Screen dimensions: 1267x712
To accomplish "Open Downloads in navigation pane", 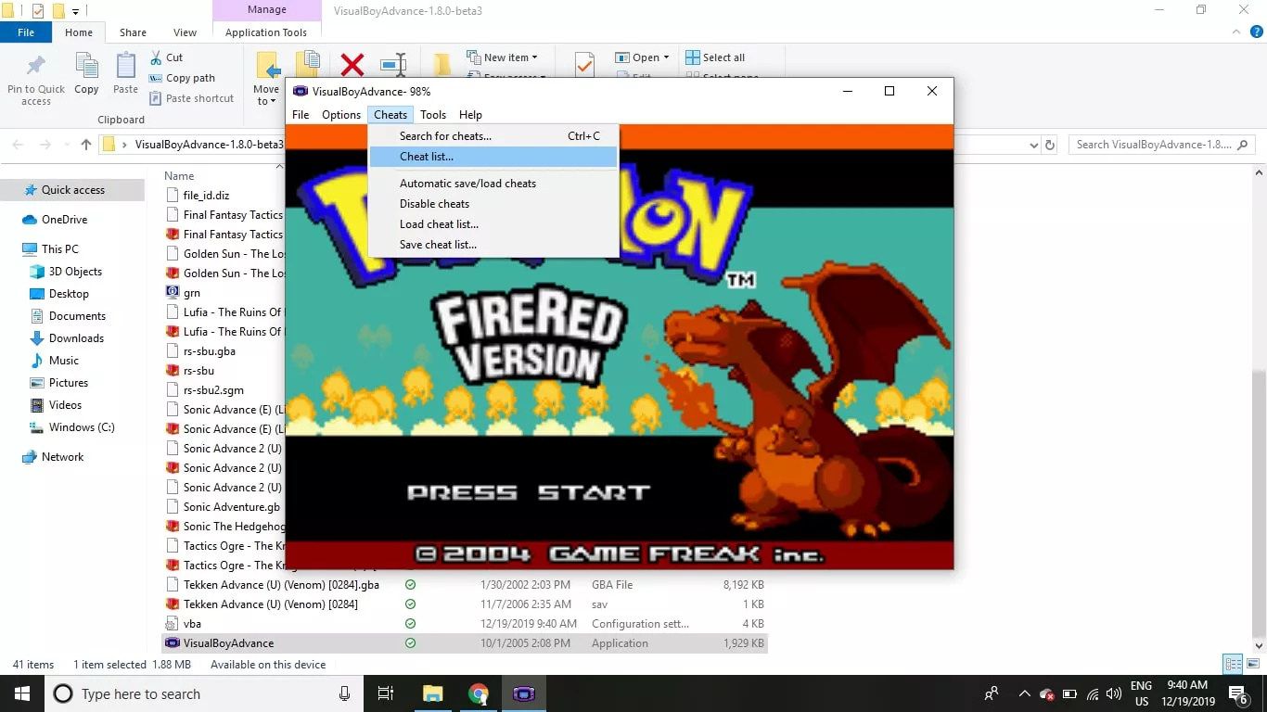I will pyautogui.click(x=76, y=338).
